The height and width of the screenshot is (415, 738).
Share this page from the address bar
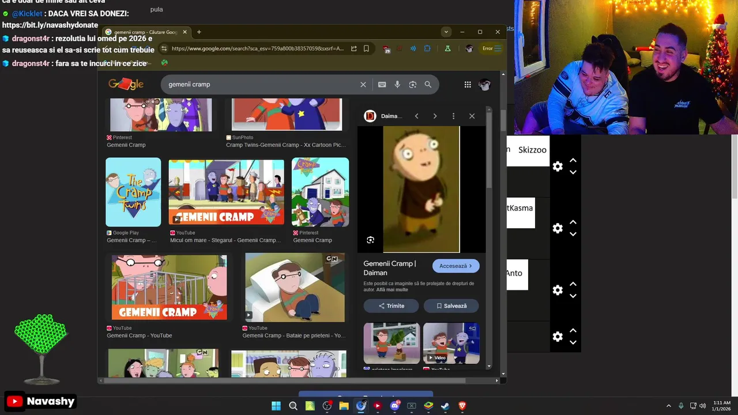click(x=353, y=48)
